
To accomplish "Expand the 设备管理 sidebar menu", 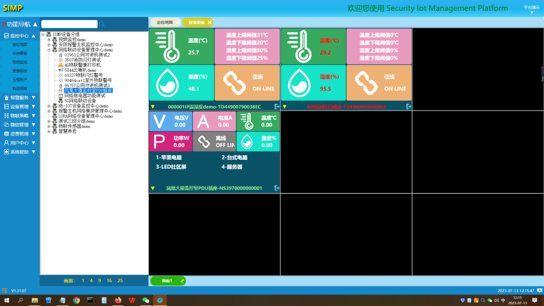I will point(19,107).
